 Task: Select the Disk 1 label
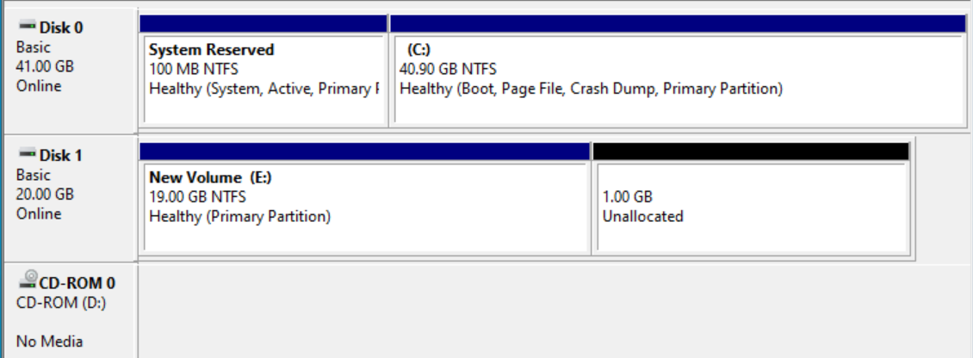click(x=61, y=155)
